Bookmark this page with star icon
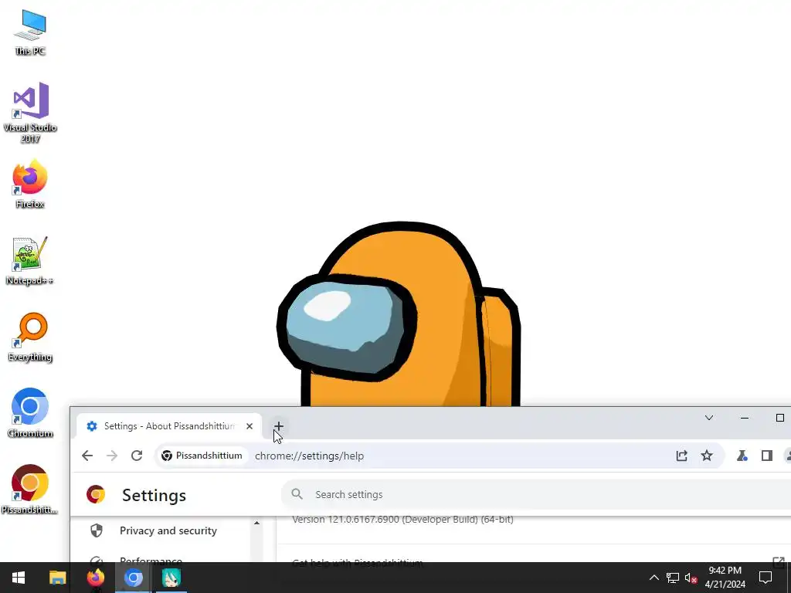The width and height of the screenshot is (791, 593). 707,456
